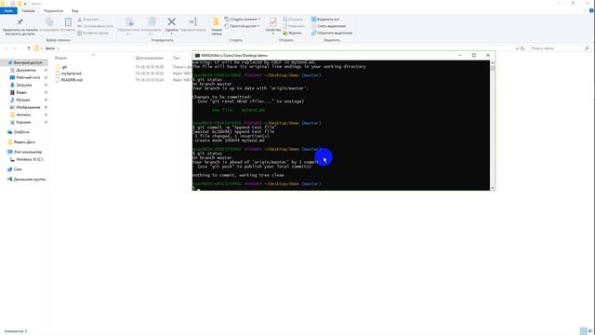Click Скопировать путь in the ribbon
Screen dimensions: 595x335
(x=95, y=26)
